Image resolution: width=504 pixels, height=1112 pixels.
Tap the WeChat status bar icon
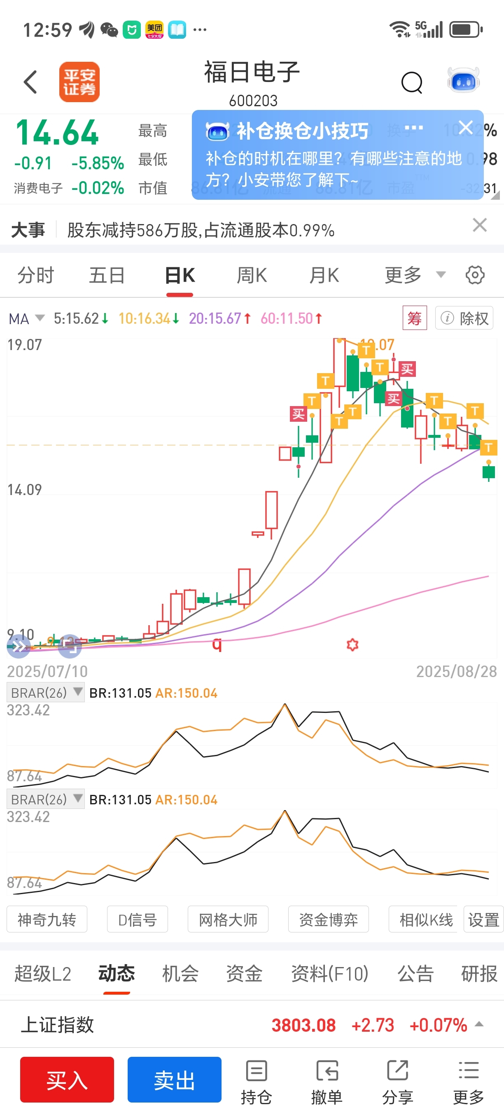click(x=109, y=30)
